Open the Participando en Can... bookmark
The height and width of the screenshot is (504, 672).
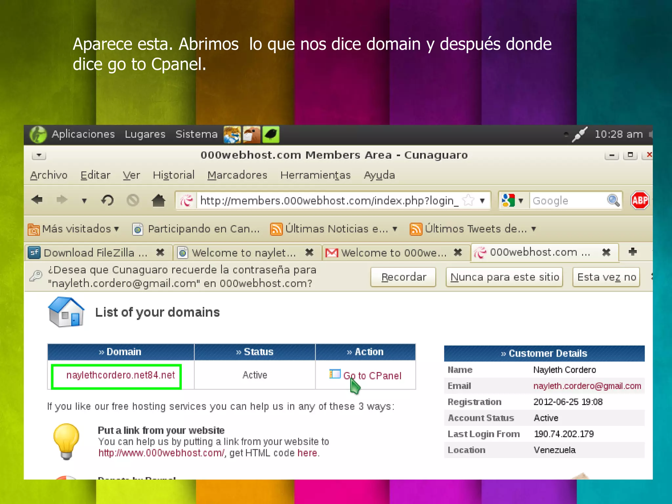196,229
